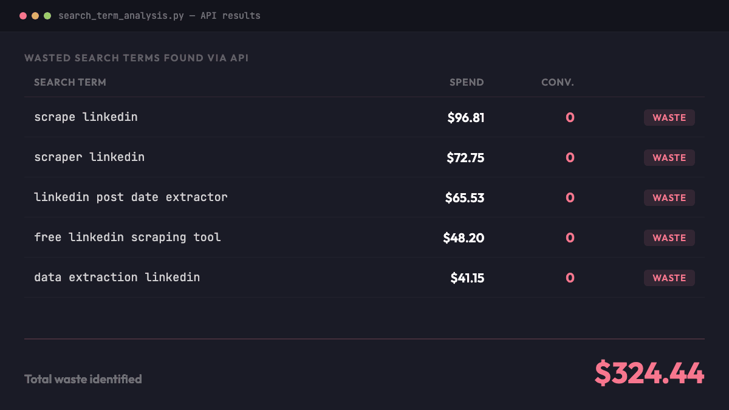
Task: Select 'linkedin post date extractor' term
Action: [x=131, y=197]
